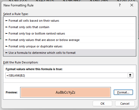Close the New Formatting Rule dialog
The image size is (139, 110).
132,5
